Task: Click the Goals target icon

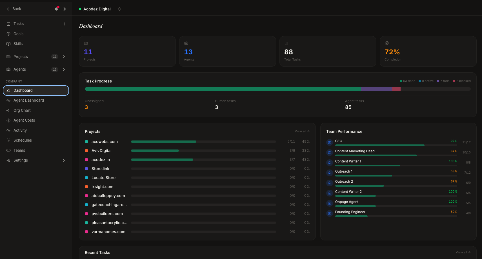Action: pyautogui.click(x=8, y=34)
